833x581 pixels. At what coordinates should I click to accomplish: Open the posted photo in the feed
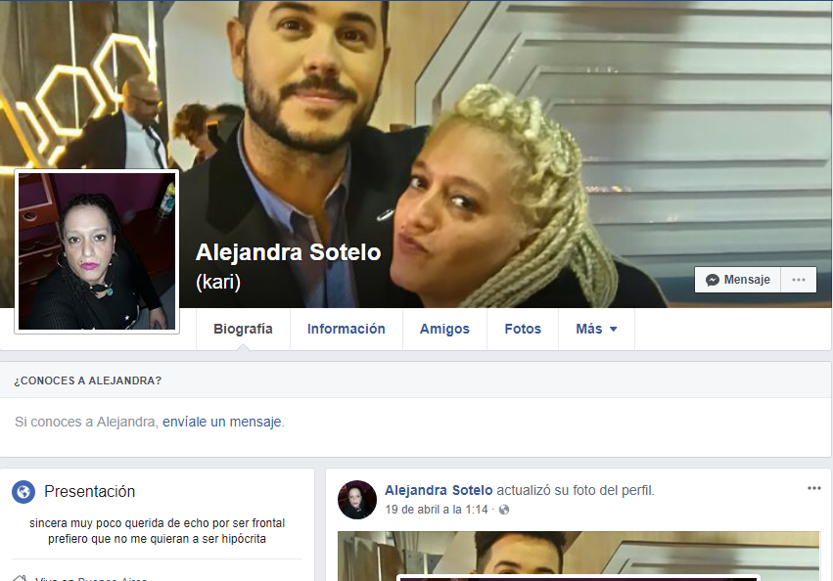click(x=578, y=556)
